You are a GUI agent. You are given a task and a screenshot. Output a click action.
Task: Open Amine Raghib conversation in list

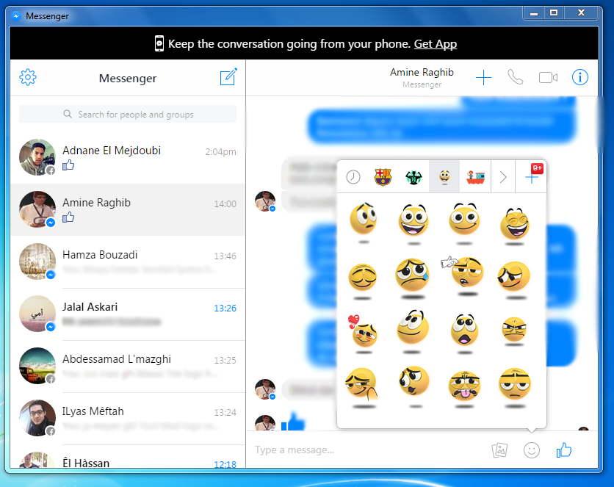tap(128, 209)
